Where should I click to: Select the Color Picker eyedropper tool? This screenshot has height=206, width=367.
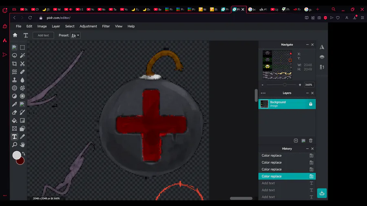point(22,137)
